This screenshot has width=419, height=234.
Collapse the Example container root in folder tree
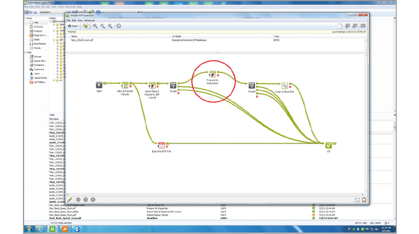tap(51, 21)
